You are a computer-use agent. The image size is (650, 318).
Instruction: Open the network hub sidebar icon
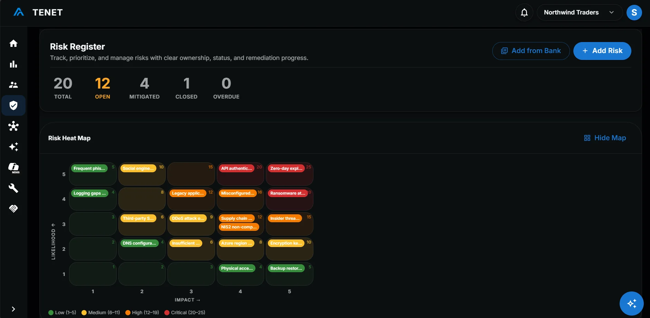click(x=13, y=126)
